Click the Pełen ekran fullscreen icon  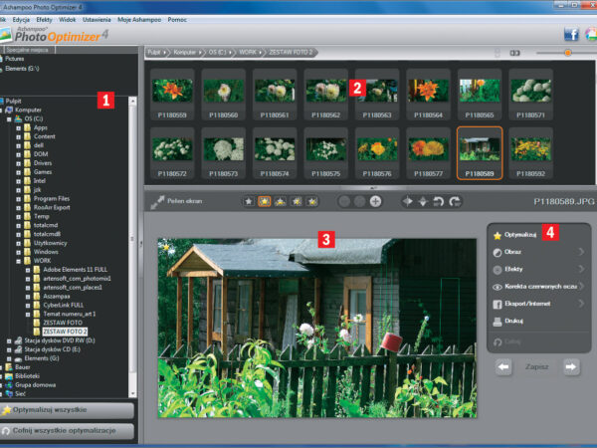(x=156, y=202)
